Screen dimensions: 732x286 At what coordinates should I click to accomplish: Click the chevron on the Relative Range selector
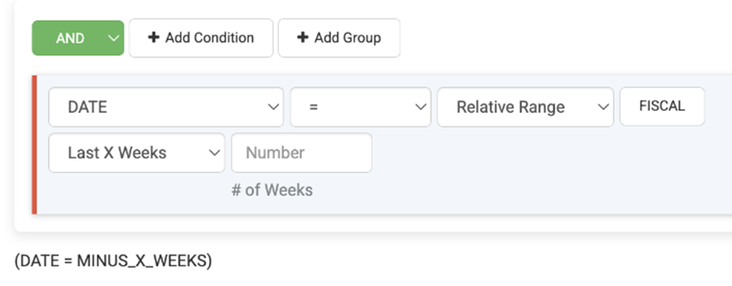point(603,107)
